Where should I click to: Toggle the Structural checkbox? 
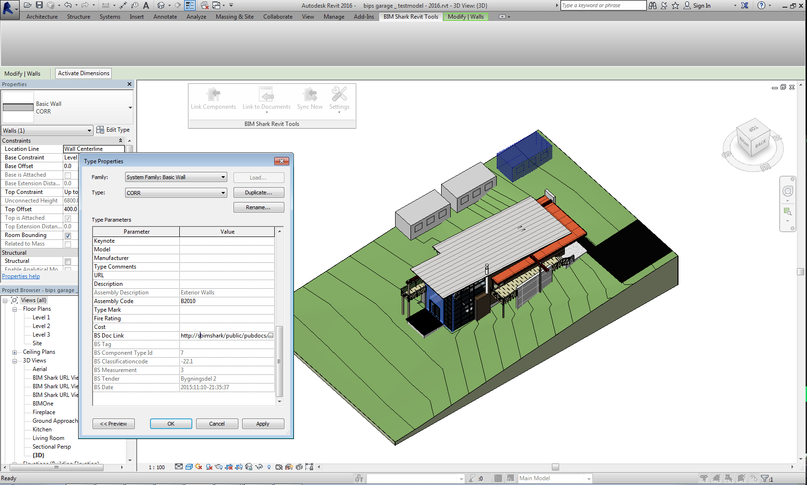tap(68, 261)
